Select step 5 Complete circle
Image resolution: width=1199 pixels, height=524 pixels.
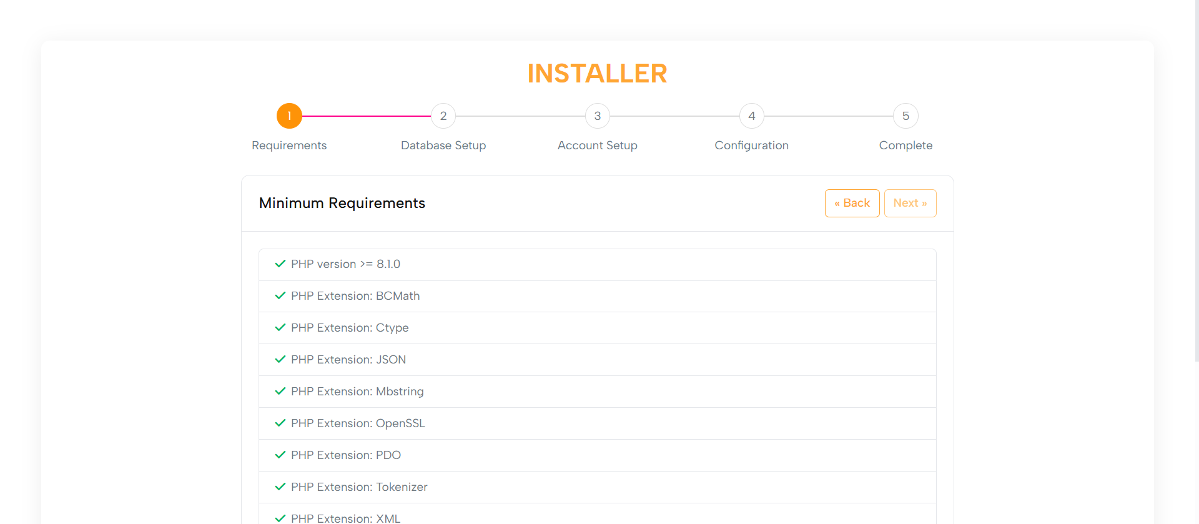[905, 116]
